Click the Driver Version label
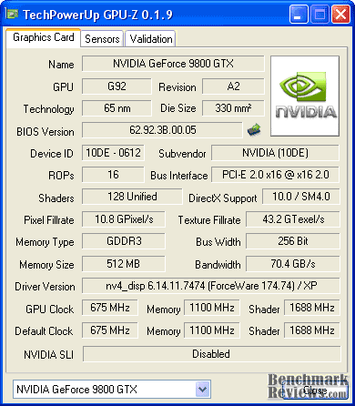355x406 pixels. [45, 287]
